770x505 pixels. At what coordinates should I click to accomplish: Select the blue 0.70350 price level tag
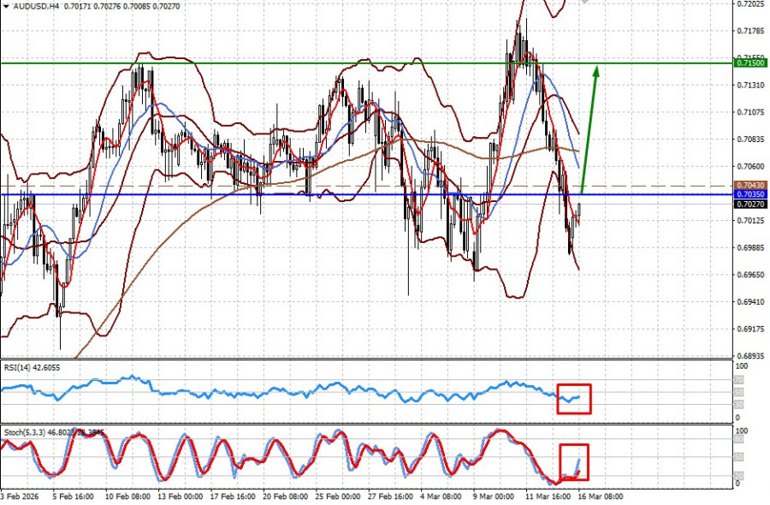(749, 194)
